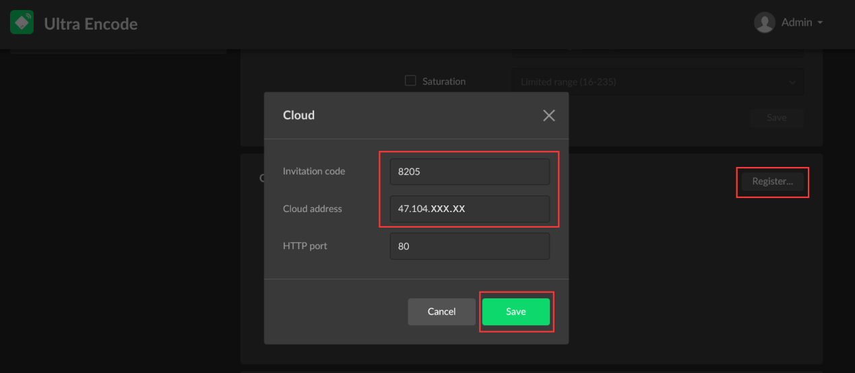
Task: Click the Cloud address label
Action: click(x=313, y=209)
